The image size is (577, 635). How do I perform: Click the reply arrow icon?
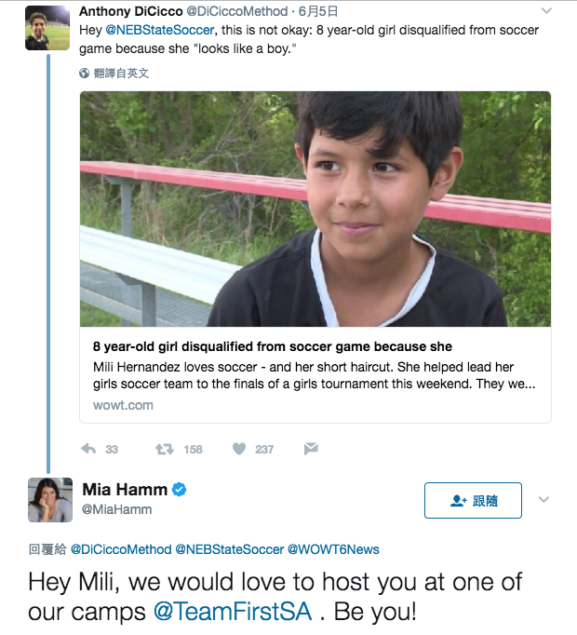[x=89, y=449]
